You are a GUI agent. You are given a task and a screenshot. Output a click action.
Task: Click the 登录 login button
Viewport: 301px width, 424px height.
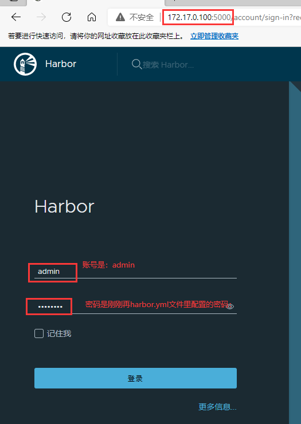[135, 378]
